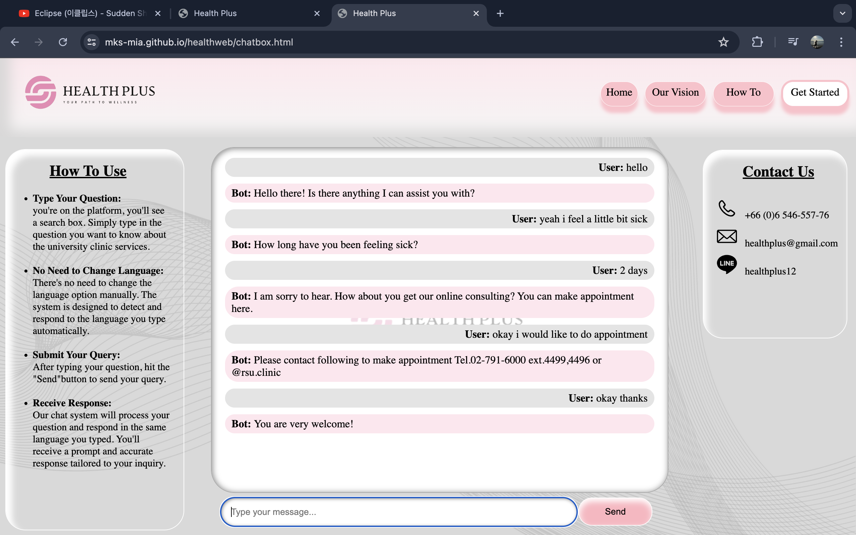Click the Get Started button
This screenshot has width=856, height=535.
tap(815, 93)
